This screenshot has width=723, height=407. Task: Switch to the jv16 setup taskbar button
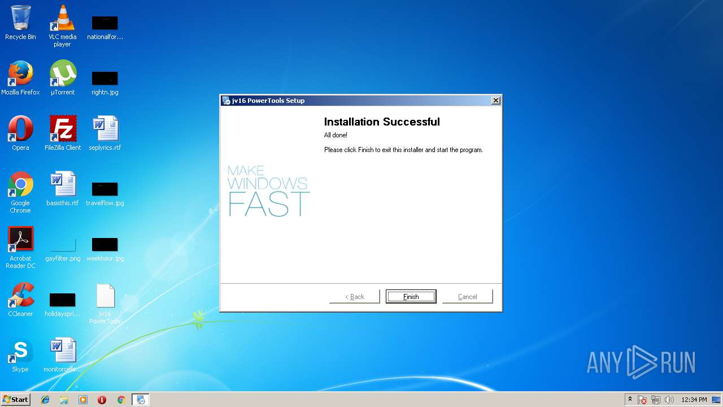click(x=140, y=400)
